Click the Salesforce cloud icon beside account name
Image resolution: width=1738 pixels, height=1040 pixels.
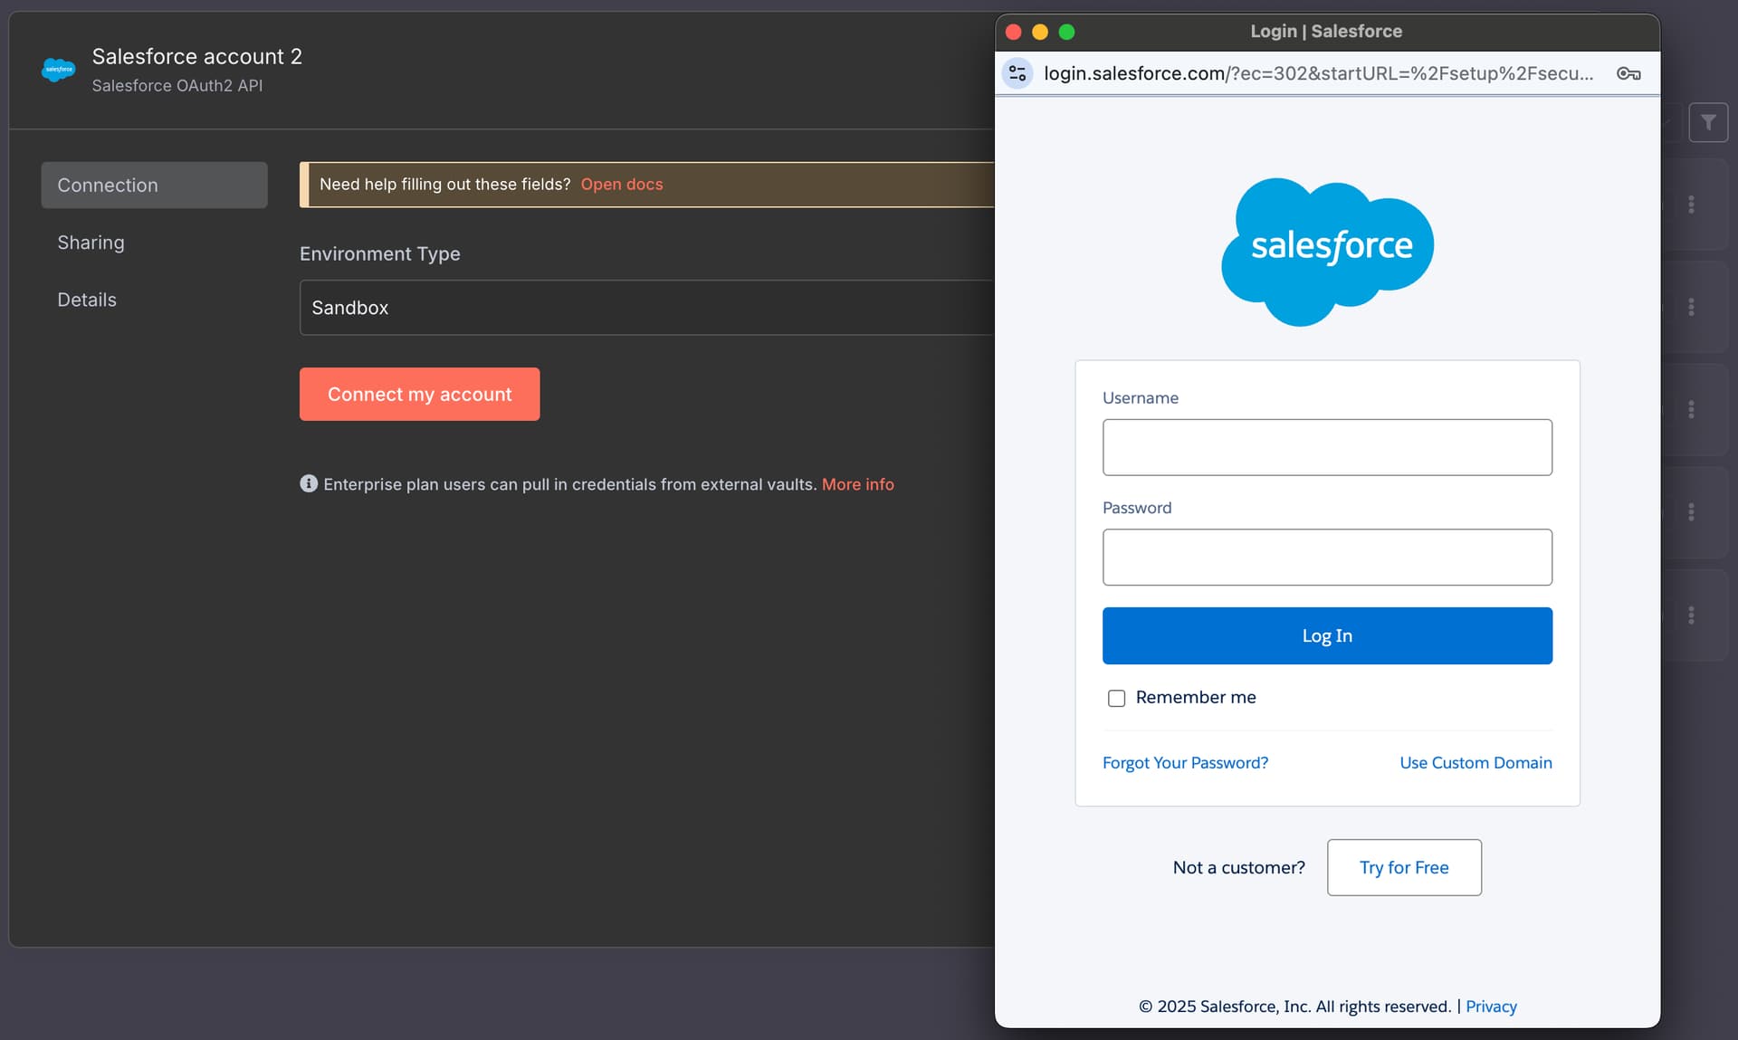59,70
